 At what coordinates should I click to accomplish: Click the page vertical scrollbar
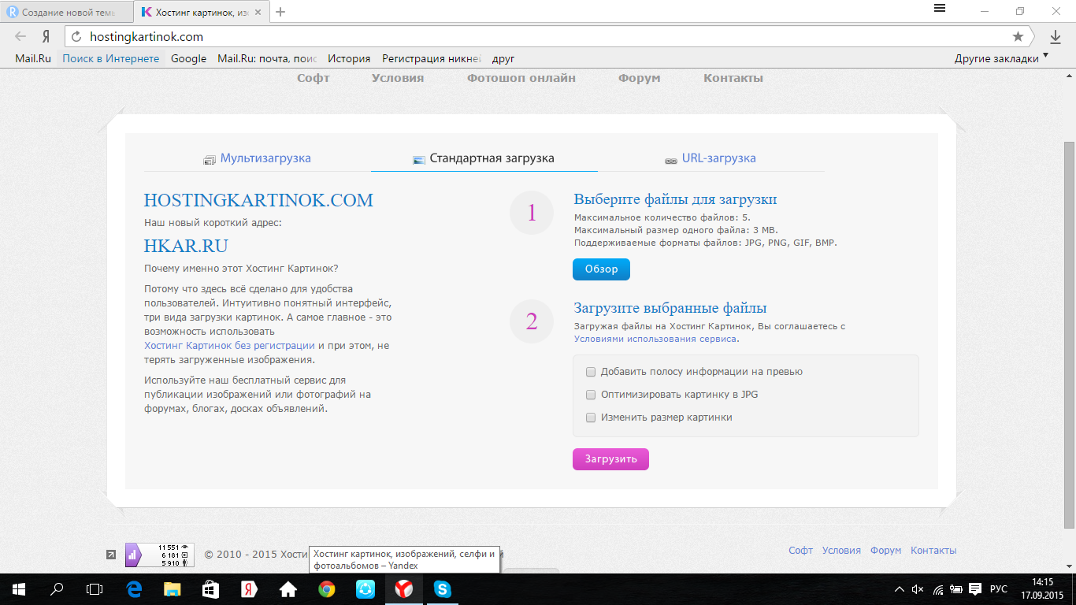coord(1069,335)
